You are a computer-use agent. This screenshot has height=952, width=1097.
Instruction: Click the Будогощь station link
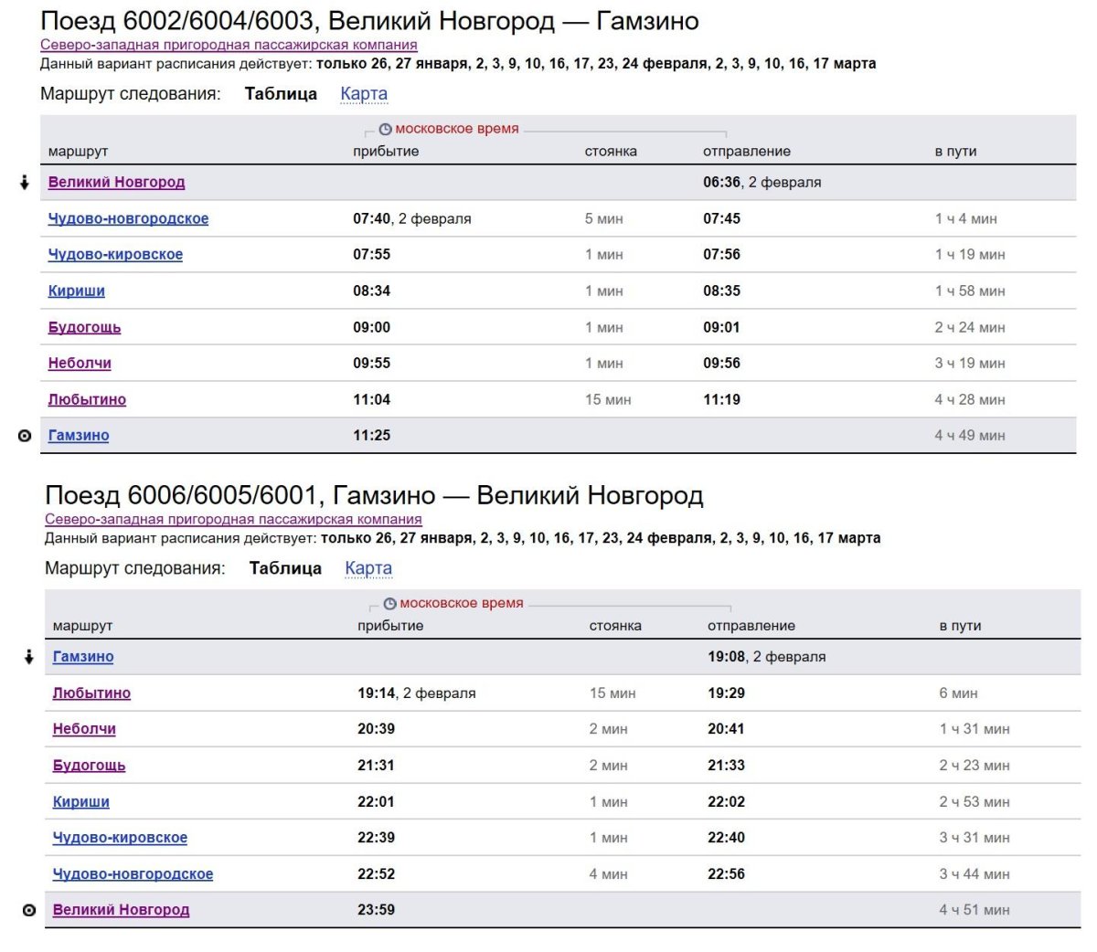point(85,326)
